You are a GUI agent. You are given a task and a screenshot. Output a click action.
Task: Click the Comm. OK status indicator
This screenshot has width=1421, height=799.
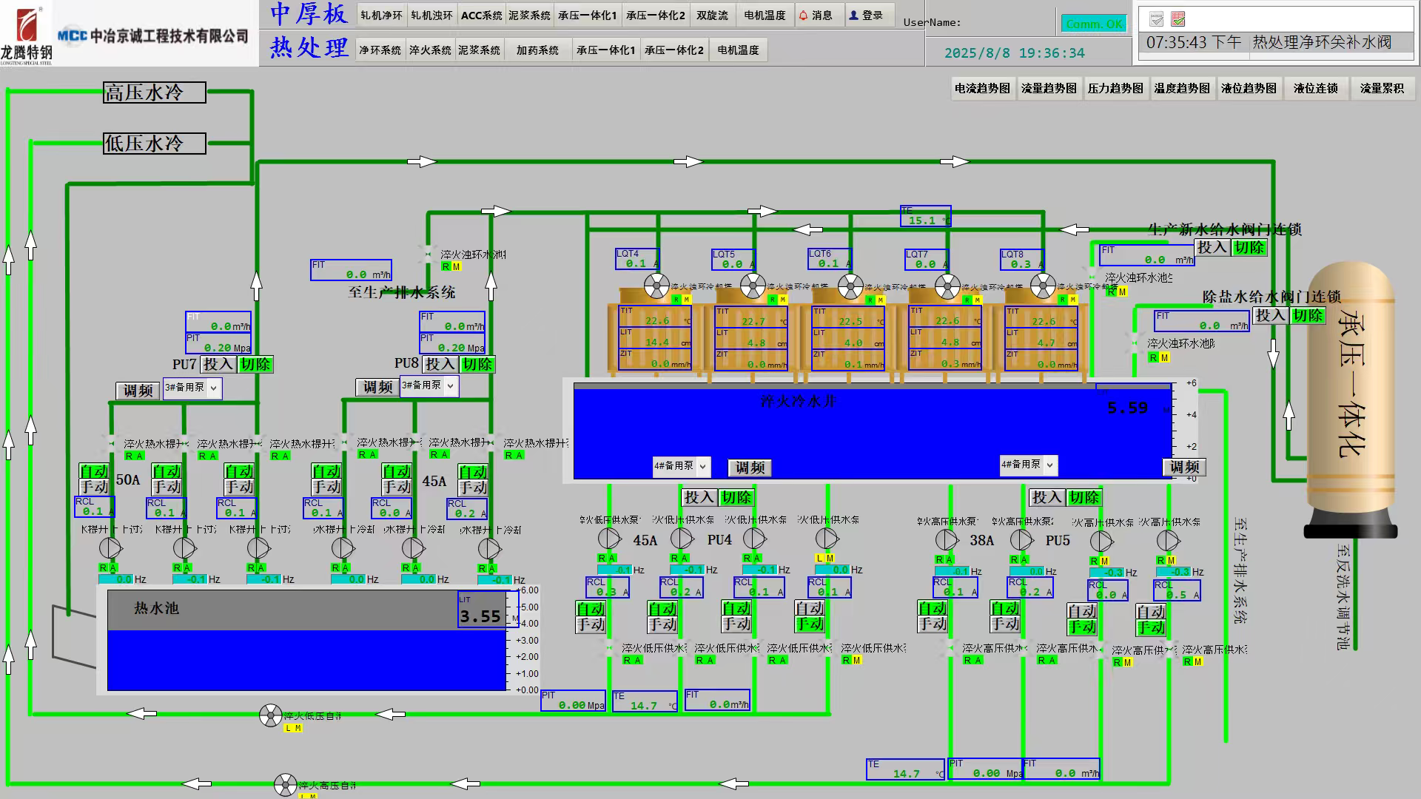point(1094,24)
